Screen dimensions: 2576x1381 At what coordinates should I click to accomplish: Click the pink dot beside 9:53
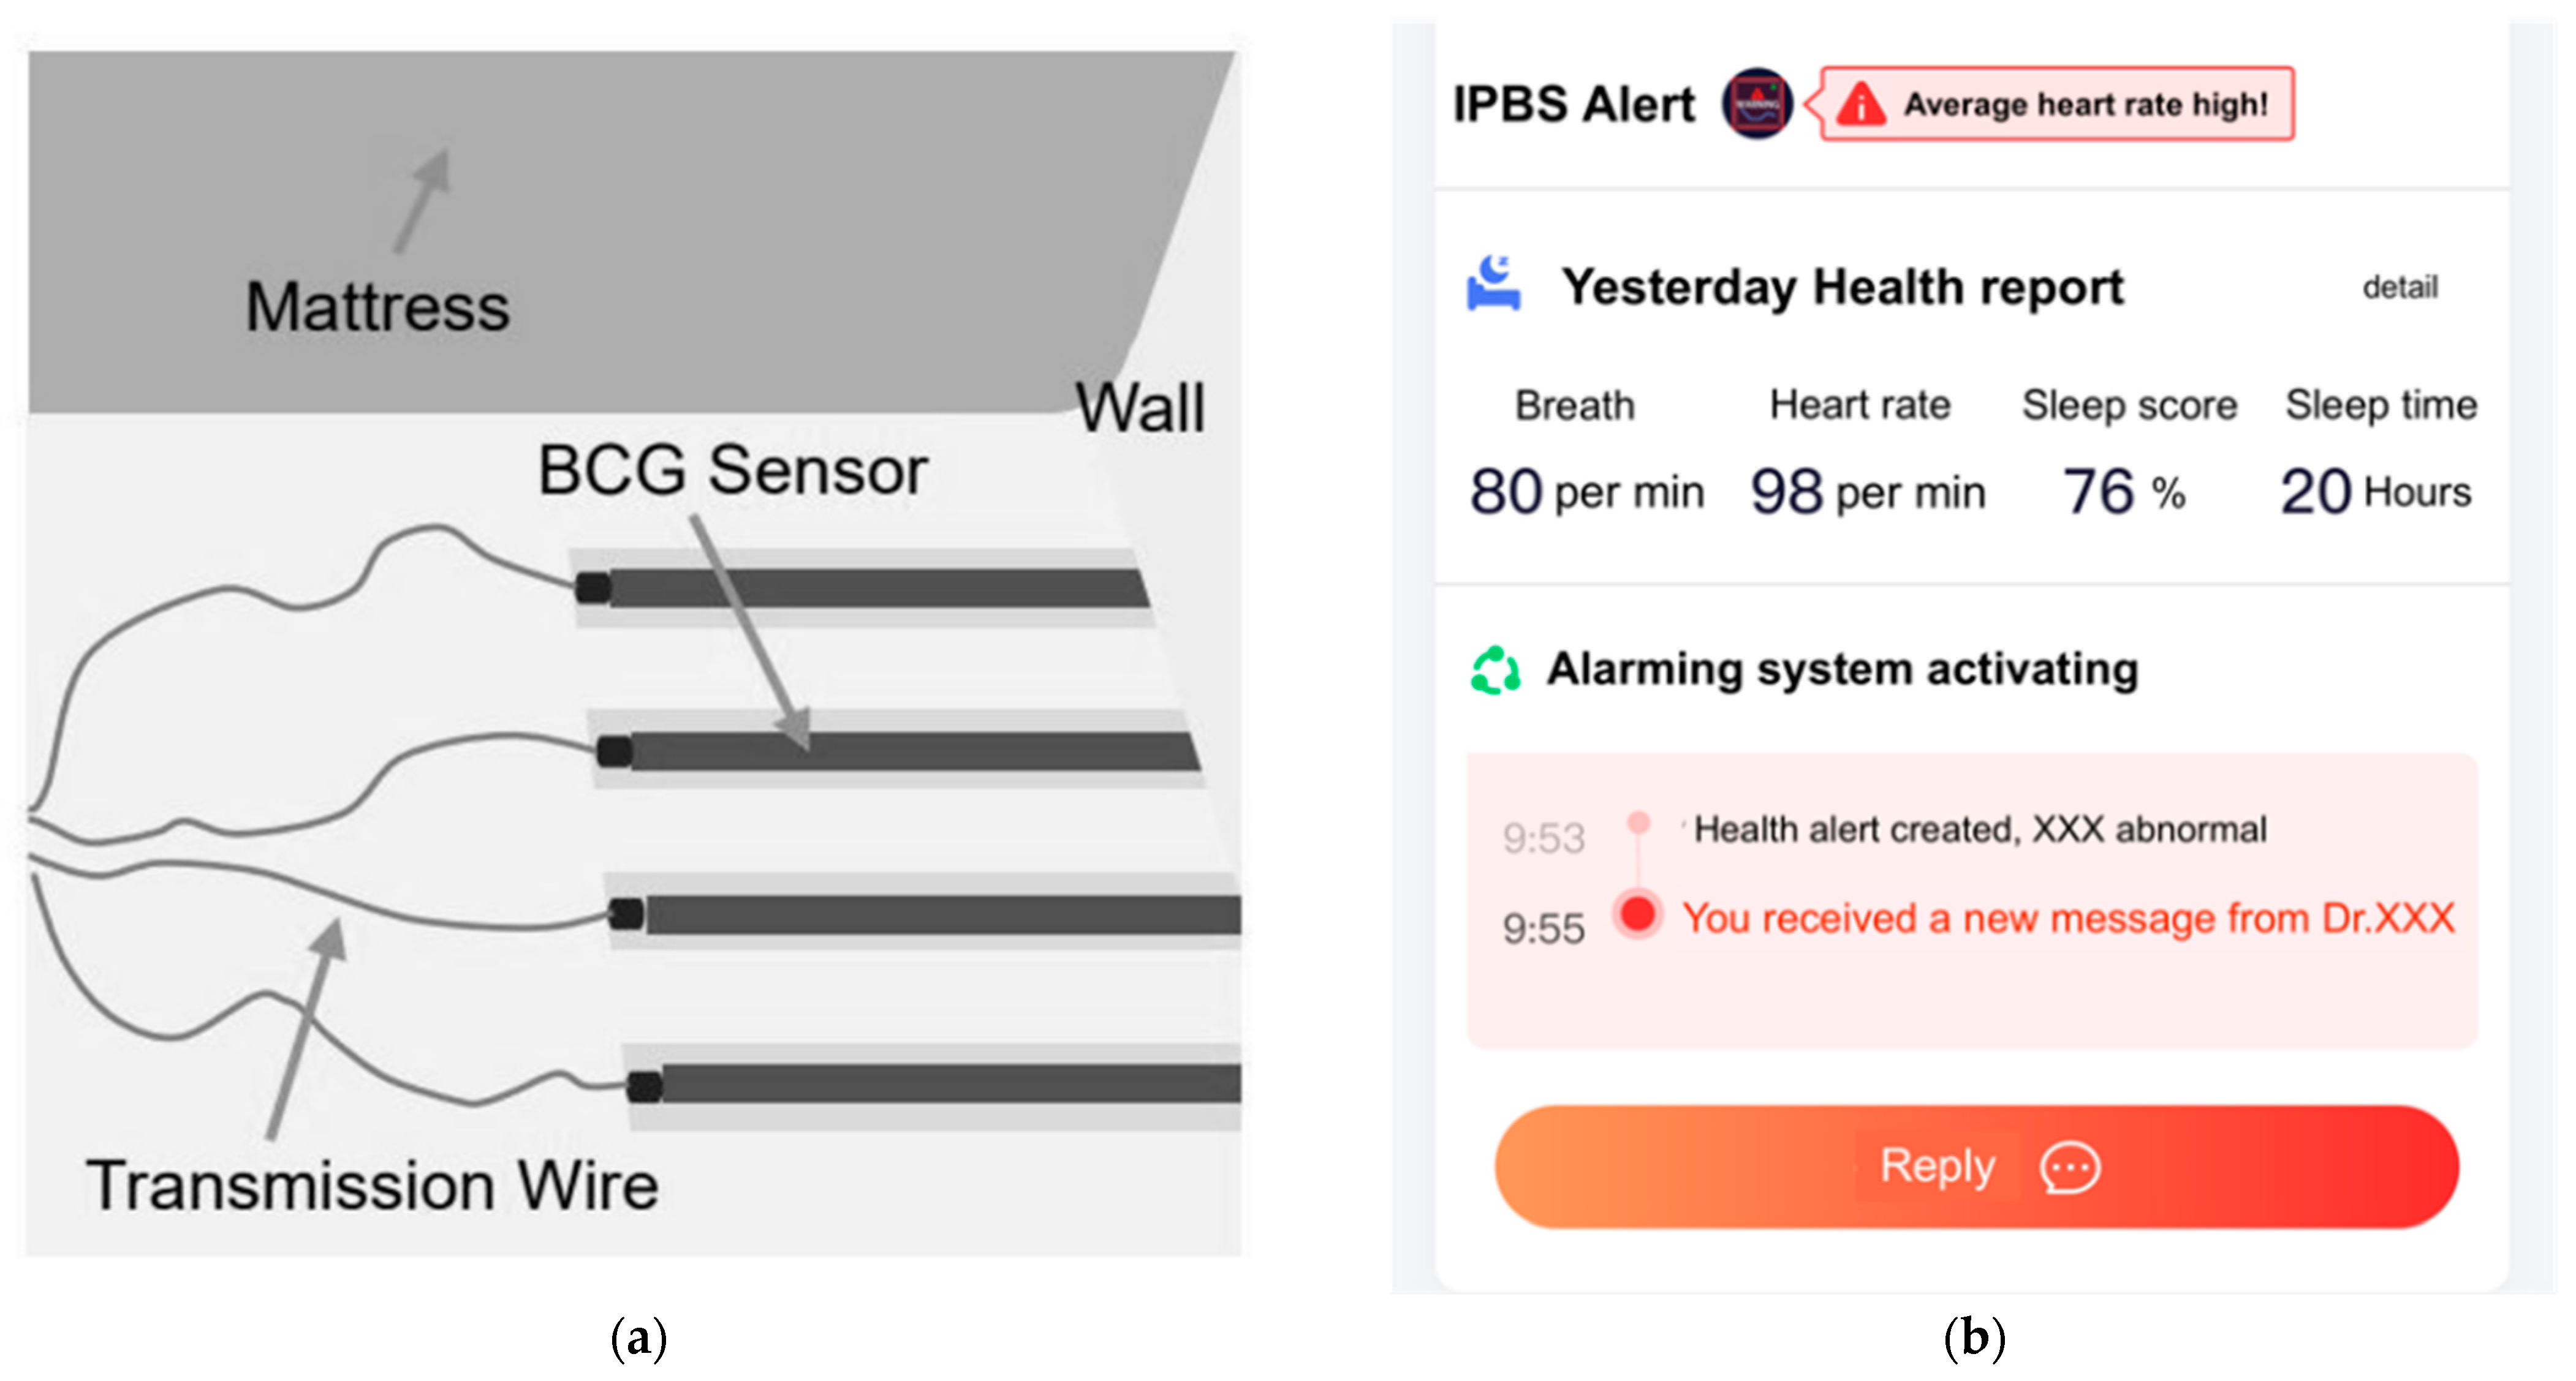coord(1638,824)
